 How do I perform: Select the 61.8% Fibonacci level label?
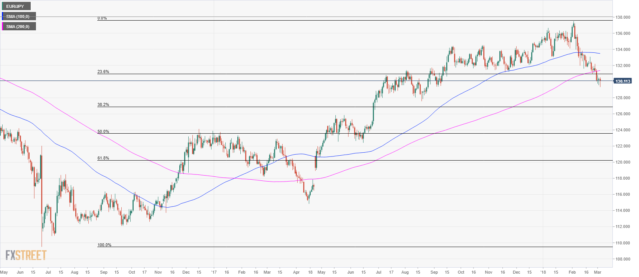103,158
